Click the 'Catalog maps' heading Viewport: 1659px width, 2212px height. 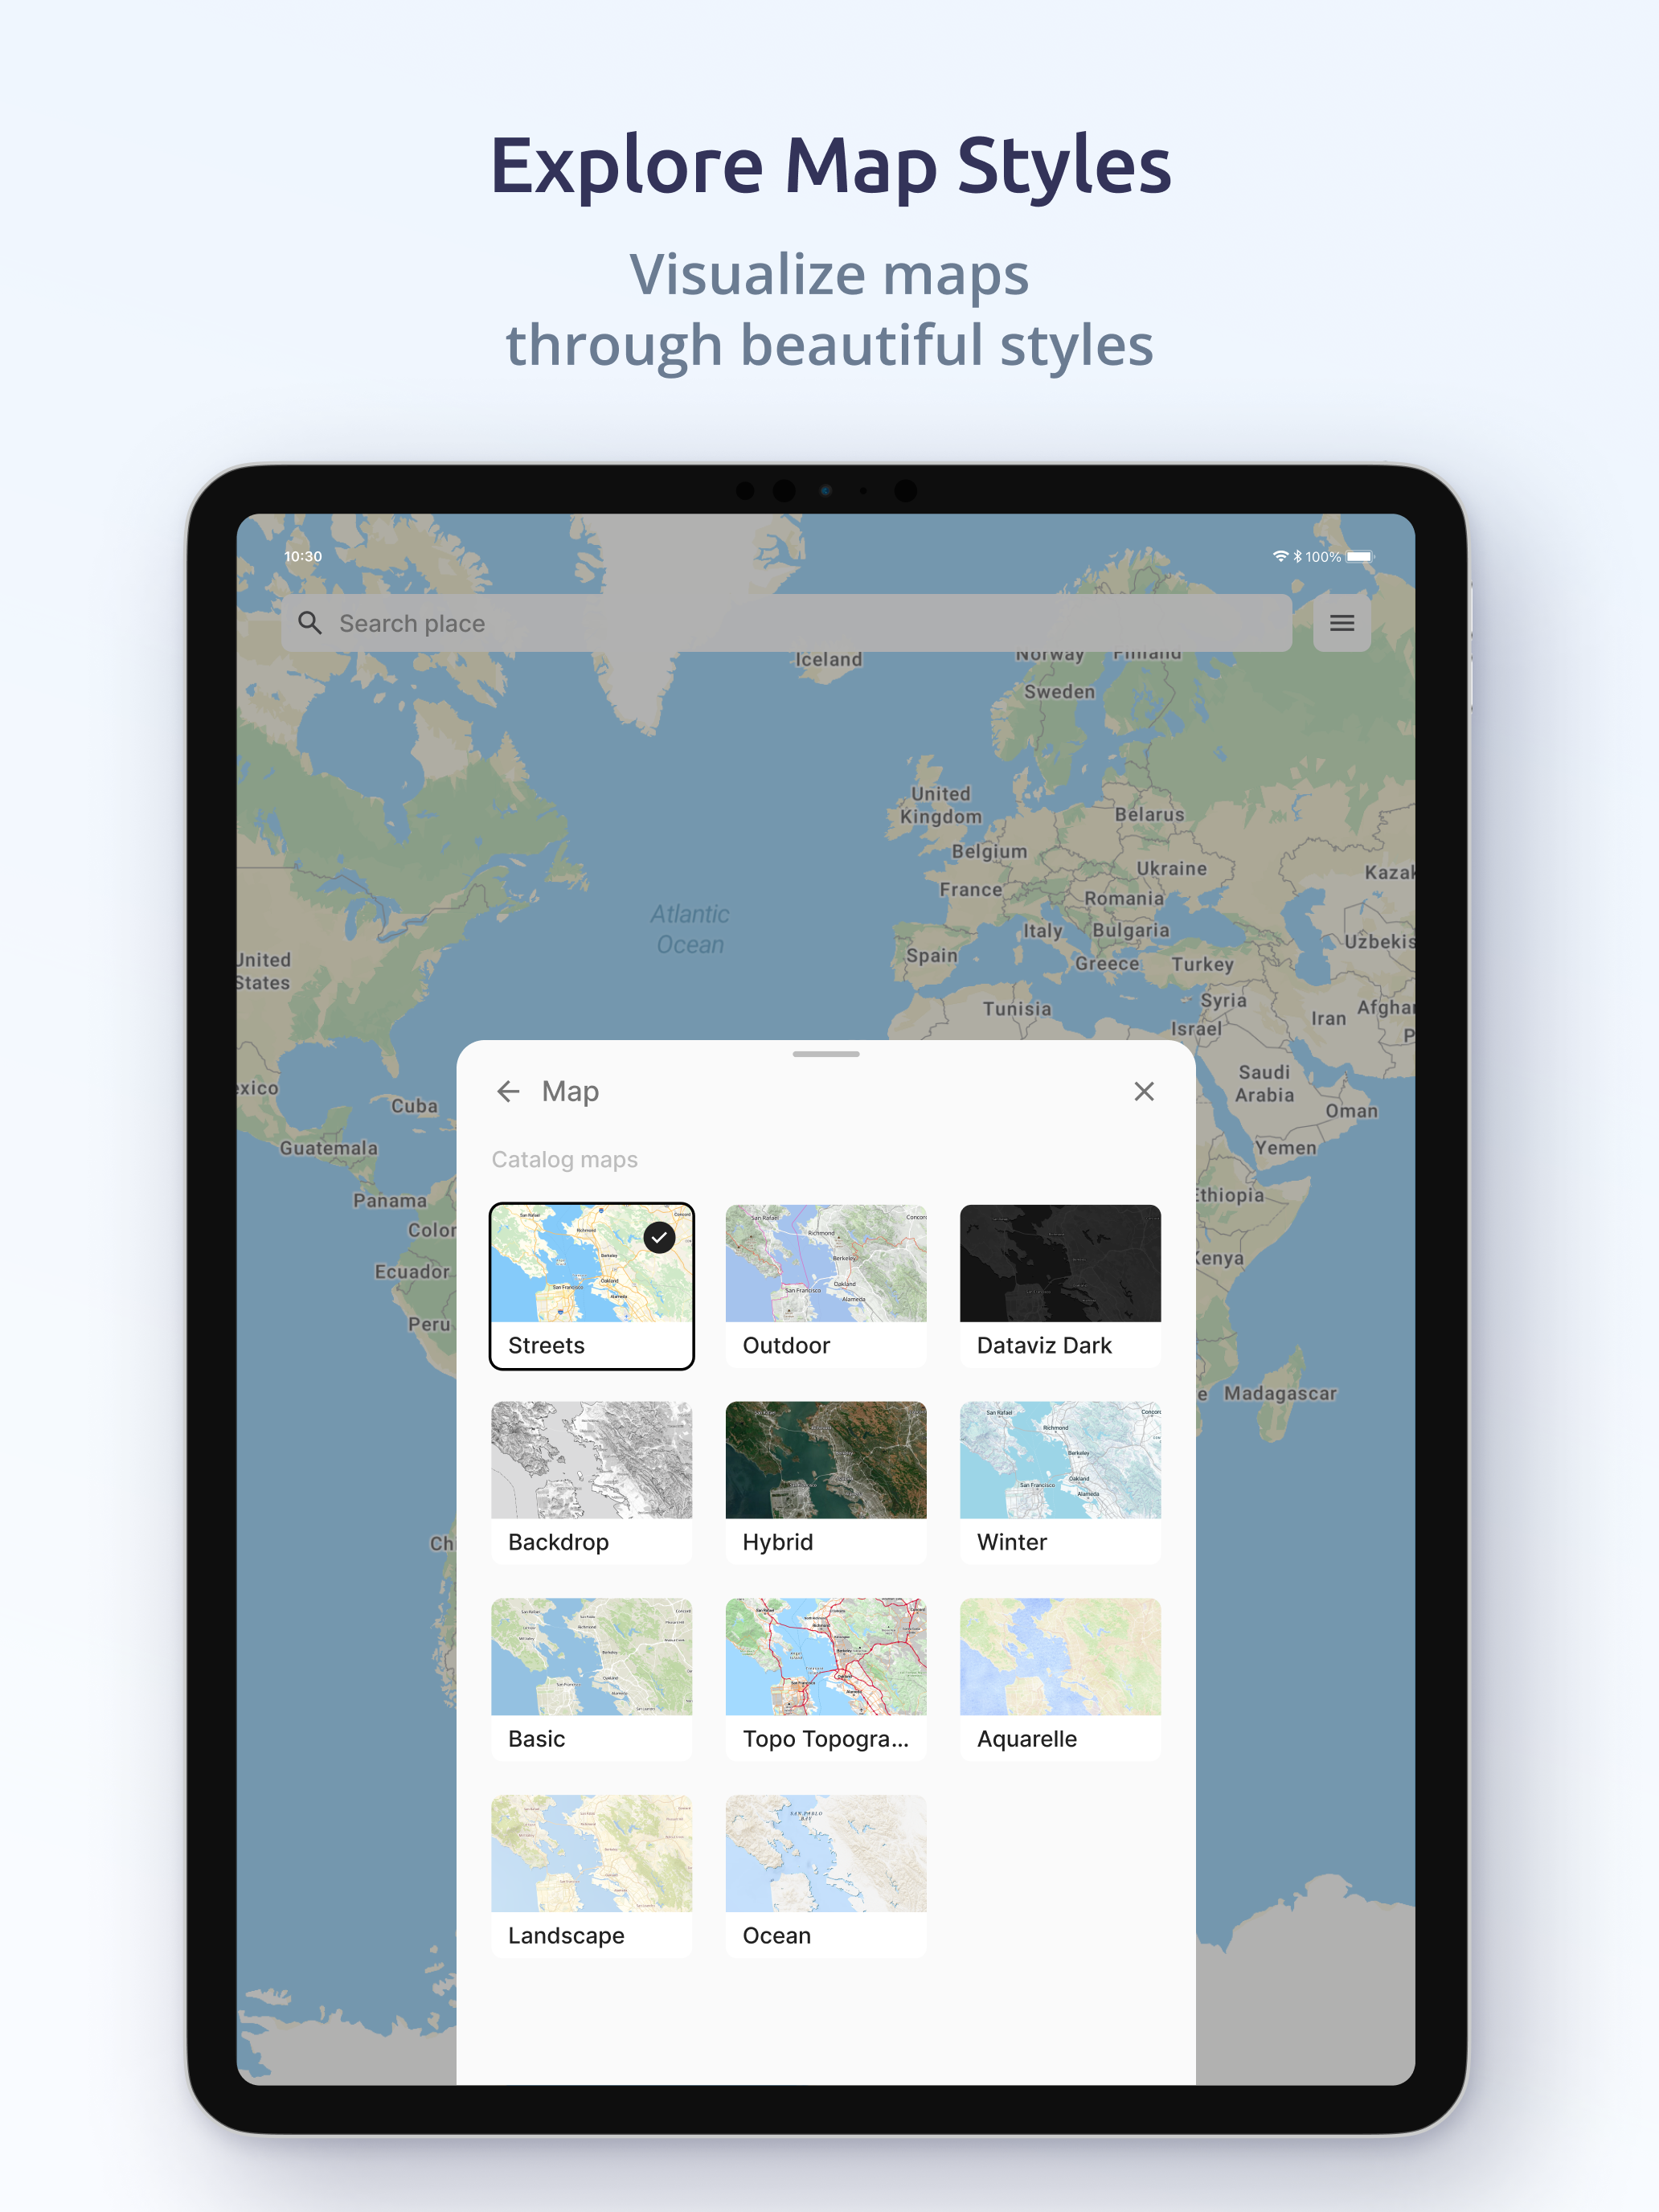tap(564, 1159)
